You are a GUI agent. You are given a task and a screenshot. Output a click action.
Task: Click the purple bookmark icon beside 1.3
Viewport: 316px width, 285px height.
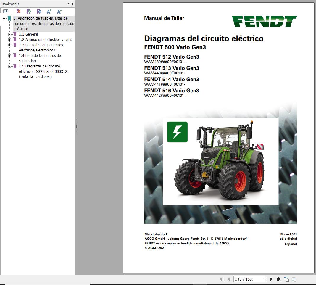click(x=15, y=45)
